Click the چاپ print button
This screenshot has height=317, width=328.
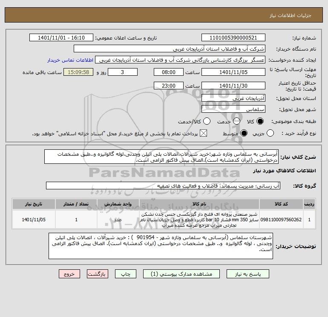point(126,274)
